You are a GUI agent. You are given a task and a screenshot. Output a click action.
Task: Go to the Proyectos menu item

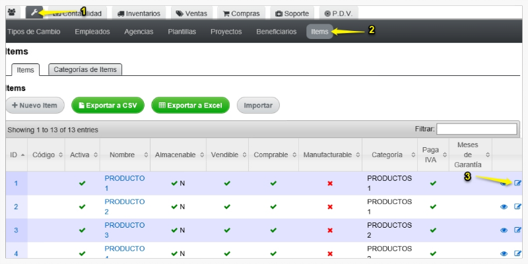[226, 32]
